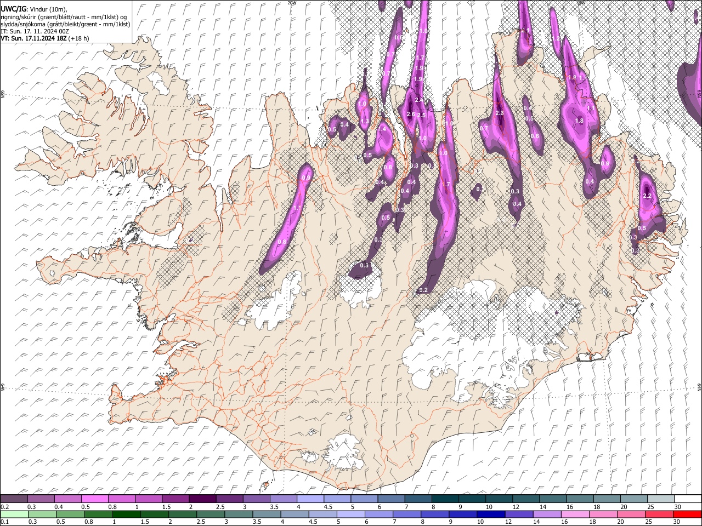Pick the light pink rain swatch at 16
Screen dimensions: 702x526
(575, 514)
